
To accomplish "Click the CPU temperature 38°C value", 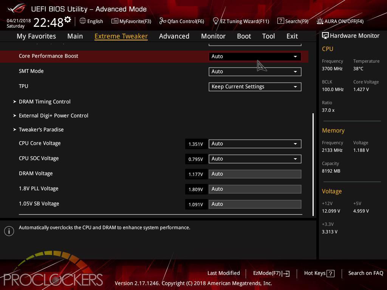I will (358, 69).
